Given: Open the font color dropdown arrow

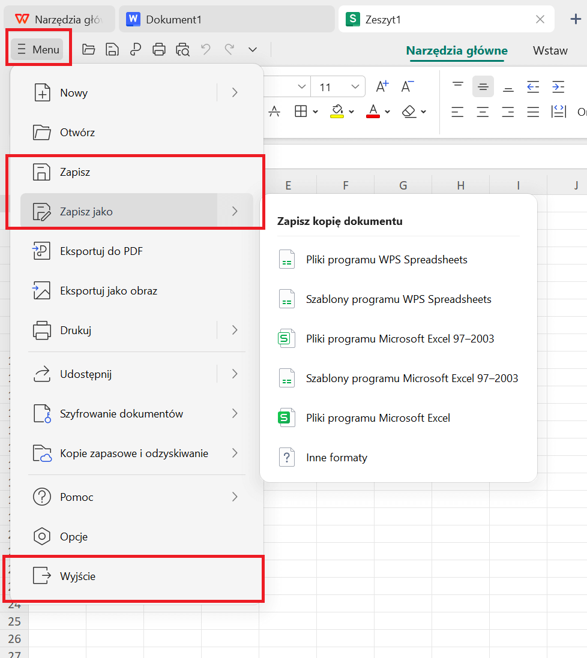Looking at the screenshot, I should [x=388, y=112].
